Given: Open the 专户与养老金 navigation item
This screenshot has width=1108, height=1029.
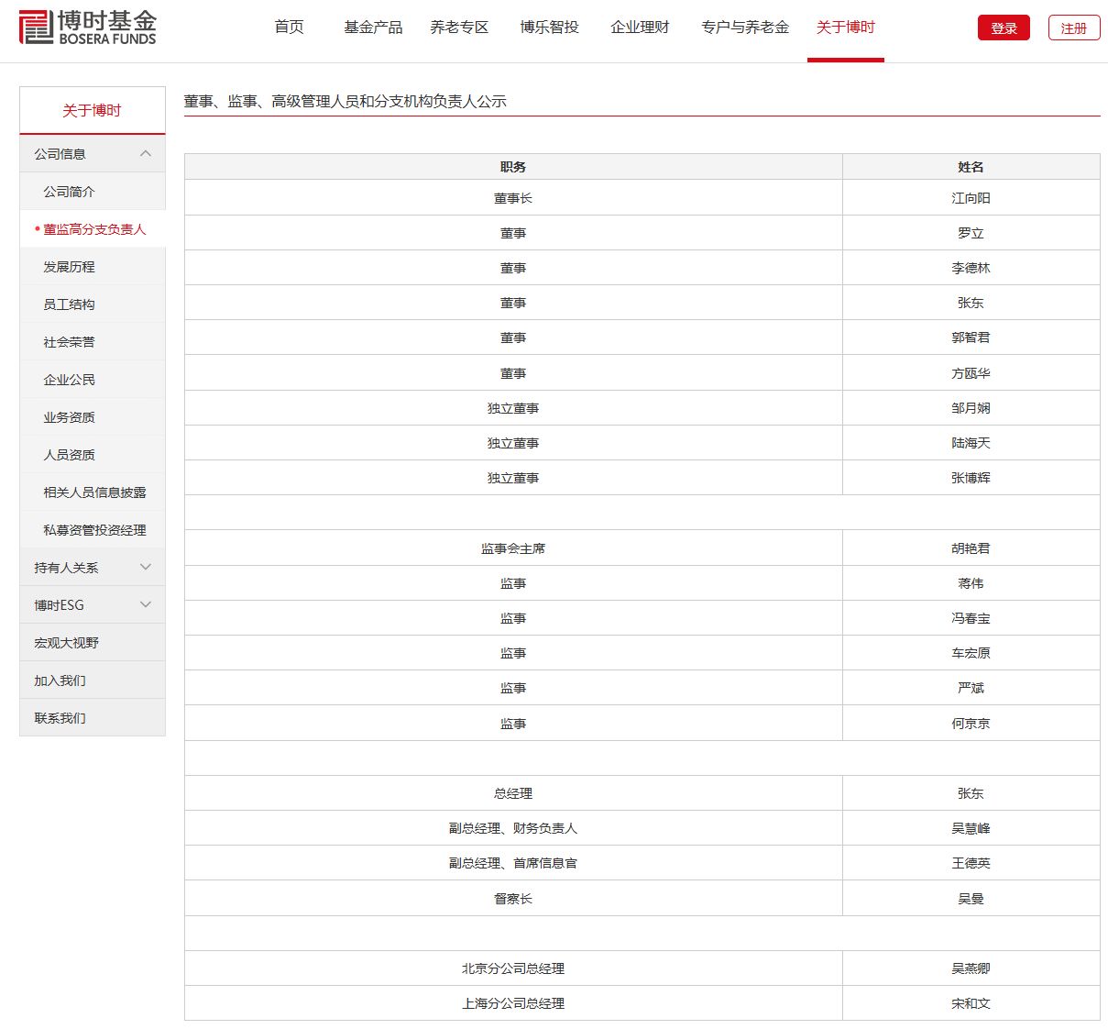Looking at the screenshot, I should (744, 28).
